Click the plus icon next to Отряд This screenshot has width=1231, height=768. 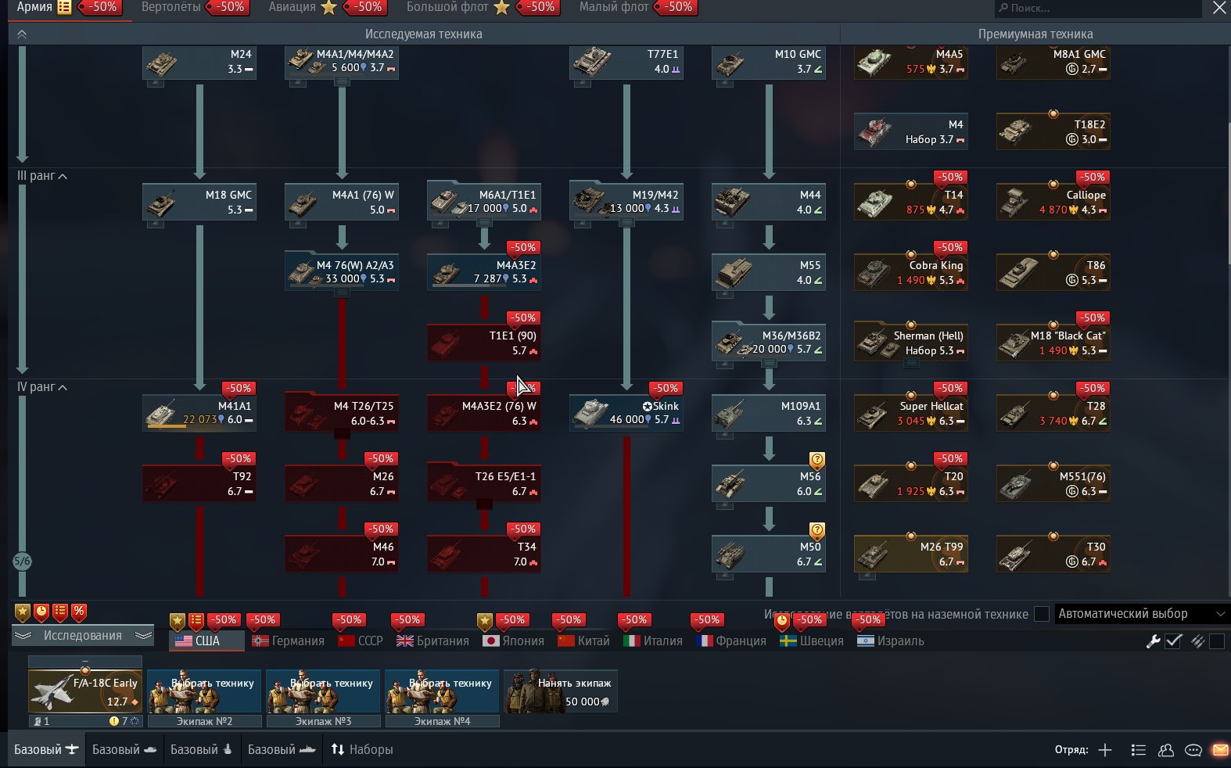(1104, 750)
